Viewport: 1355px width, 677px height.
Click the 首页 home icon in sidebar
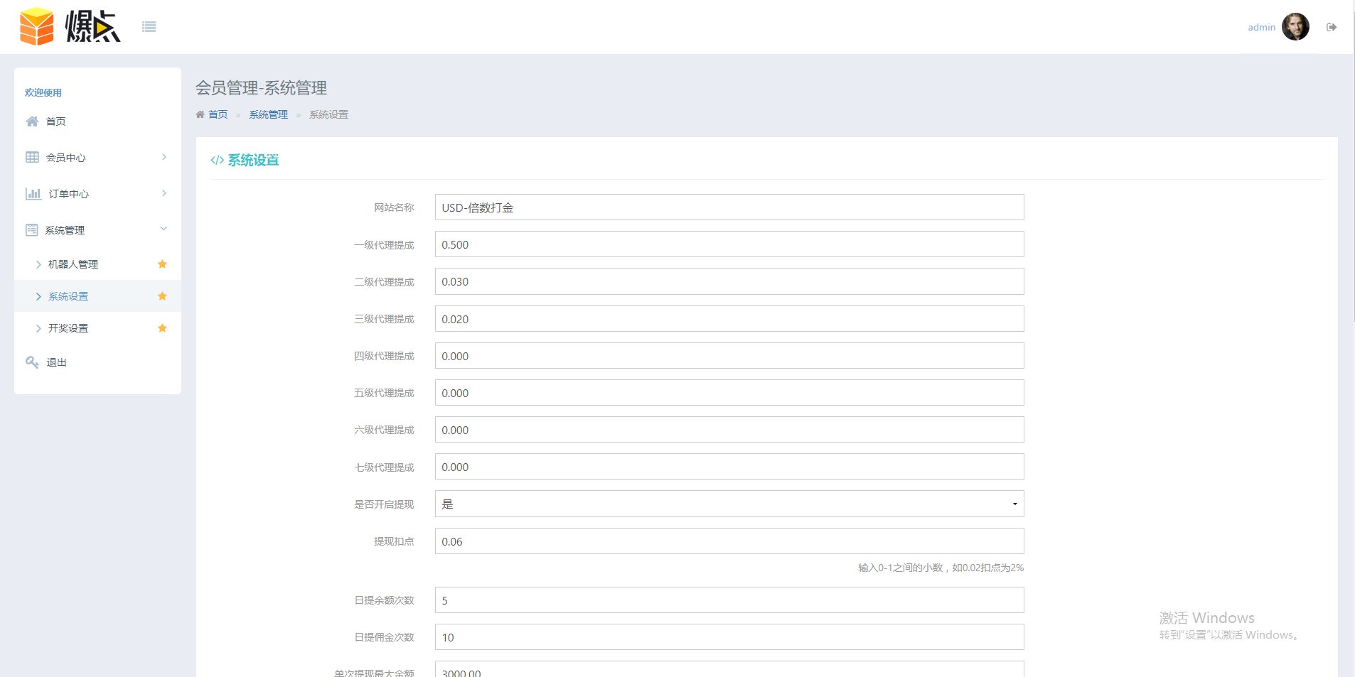coord(32,121)
